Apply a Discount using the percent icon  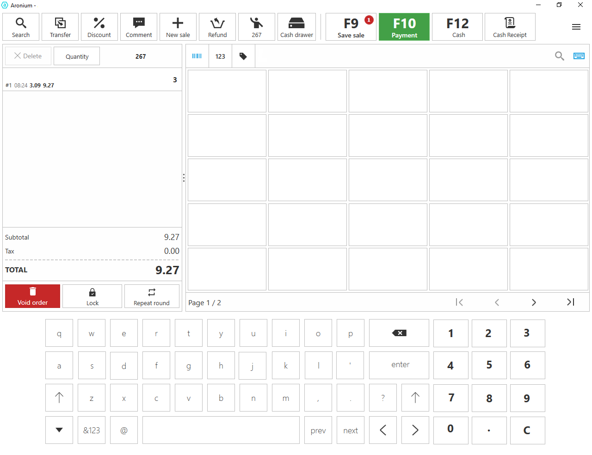[x=99, y=27]
